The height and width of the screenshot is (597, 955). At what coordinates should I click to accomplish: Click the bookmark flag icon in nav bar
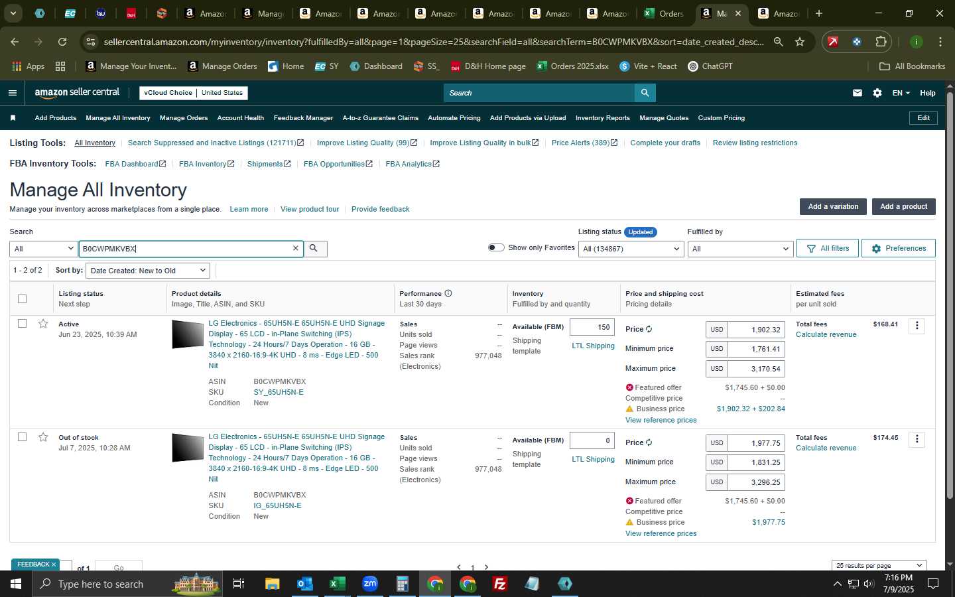[x=13, y=118]
